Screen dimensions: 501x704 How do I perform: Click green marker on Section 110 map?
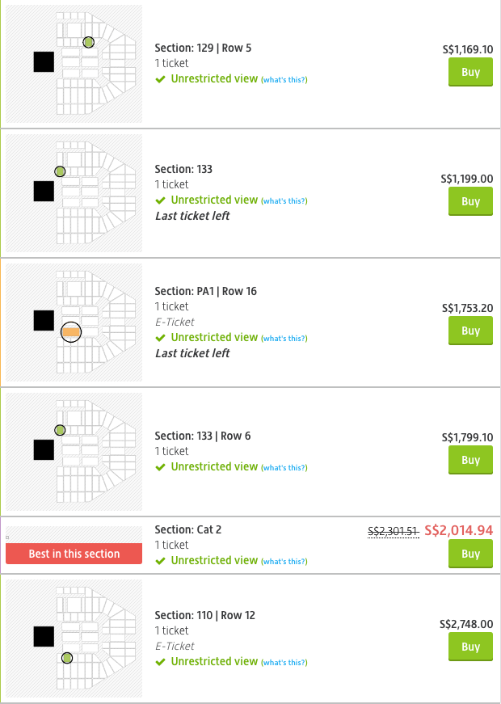coord(67,658)
